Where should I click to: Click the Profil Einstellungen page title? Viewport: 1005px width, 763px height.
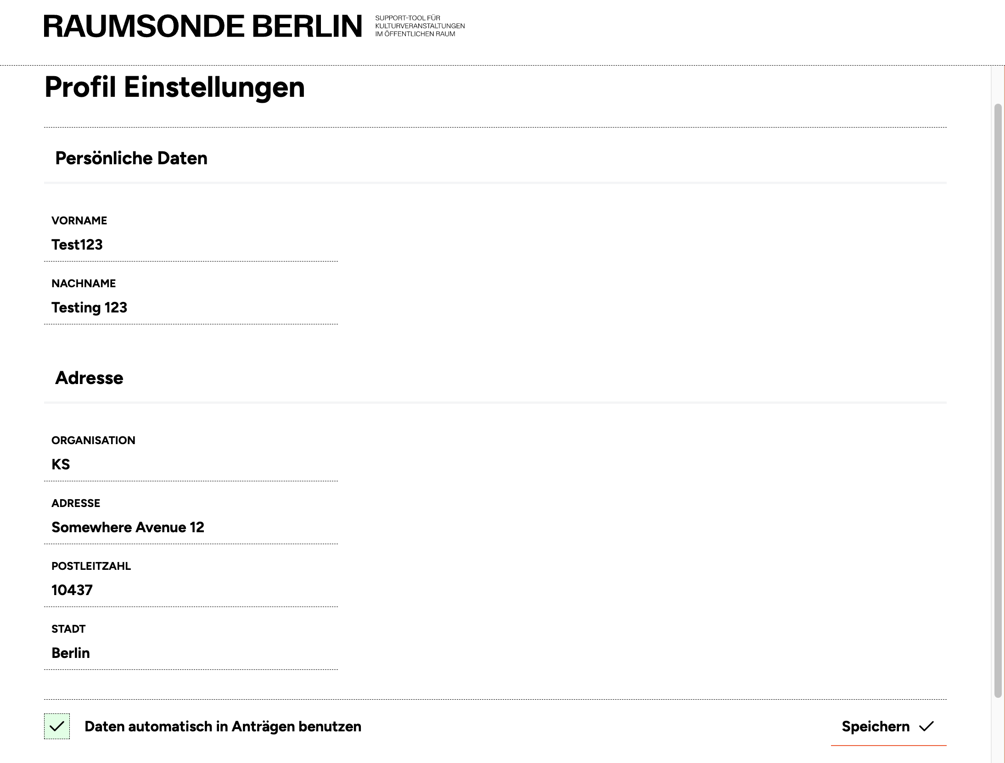[174, 87]
